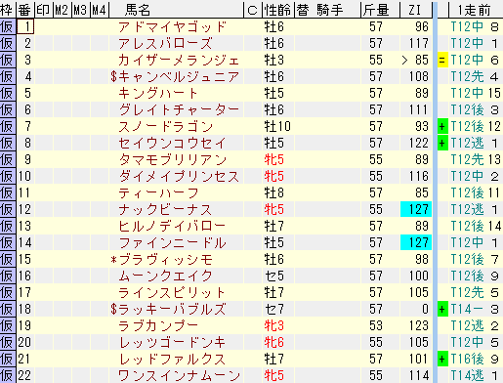The height and width of the screenshot is (383, 503).
Task: Click the C column header
Action: [x=252, y=10]
